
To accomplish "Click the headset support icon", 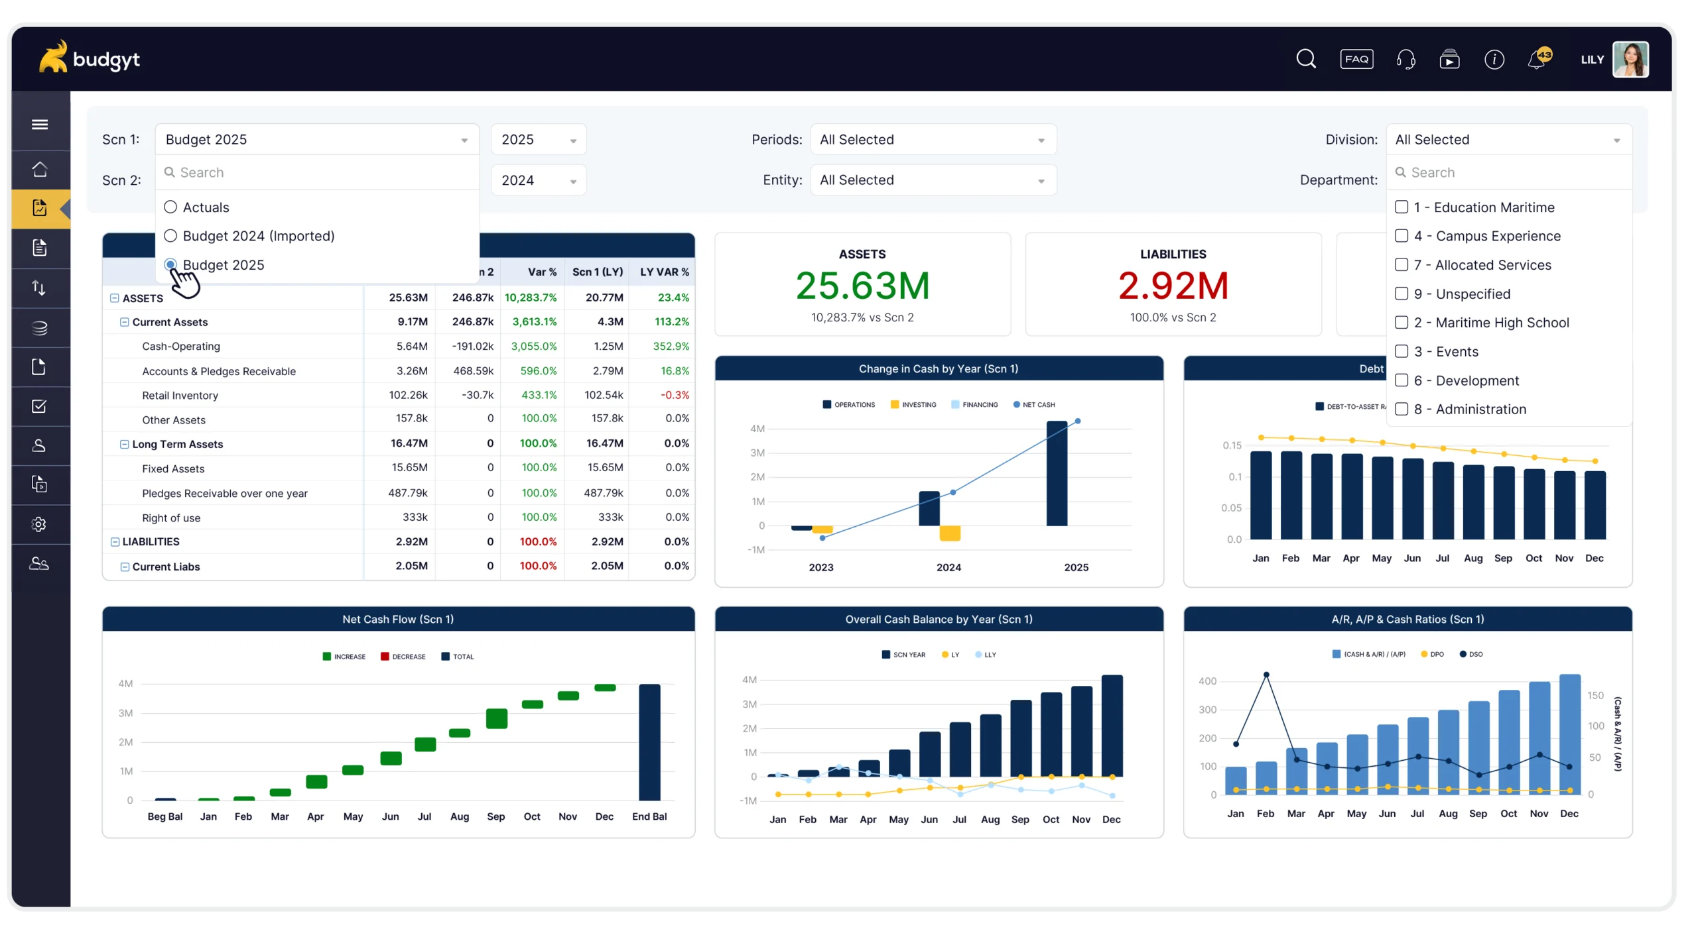I will point(1405,60).
